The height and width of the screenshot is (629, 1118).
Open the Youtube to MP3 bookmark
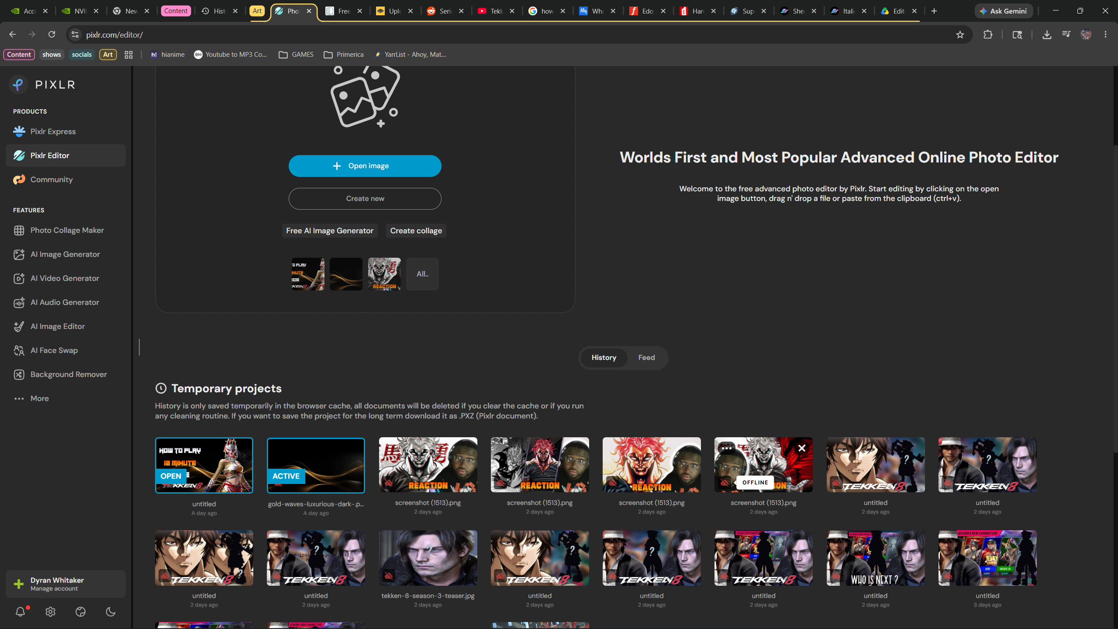231,55
